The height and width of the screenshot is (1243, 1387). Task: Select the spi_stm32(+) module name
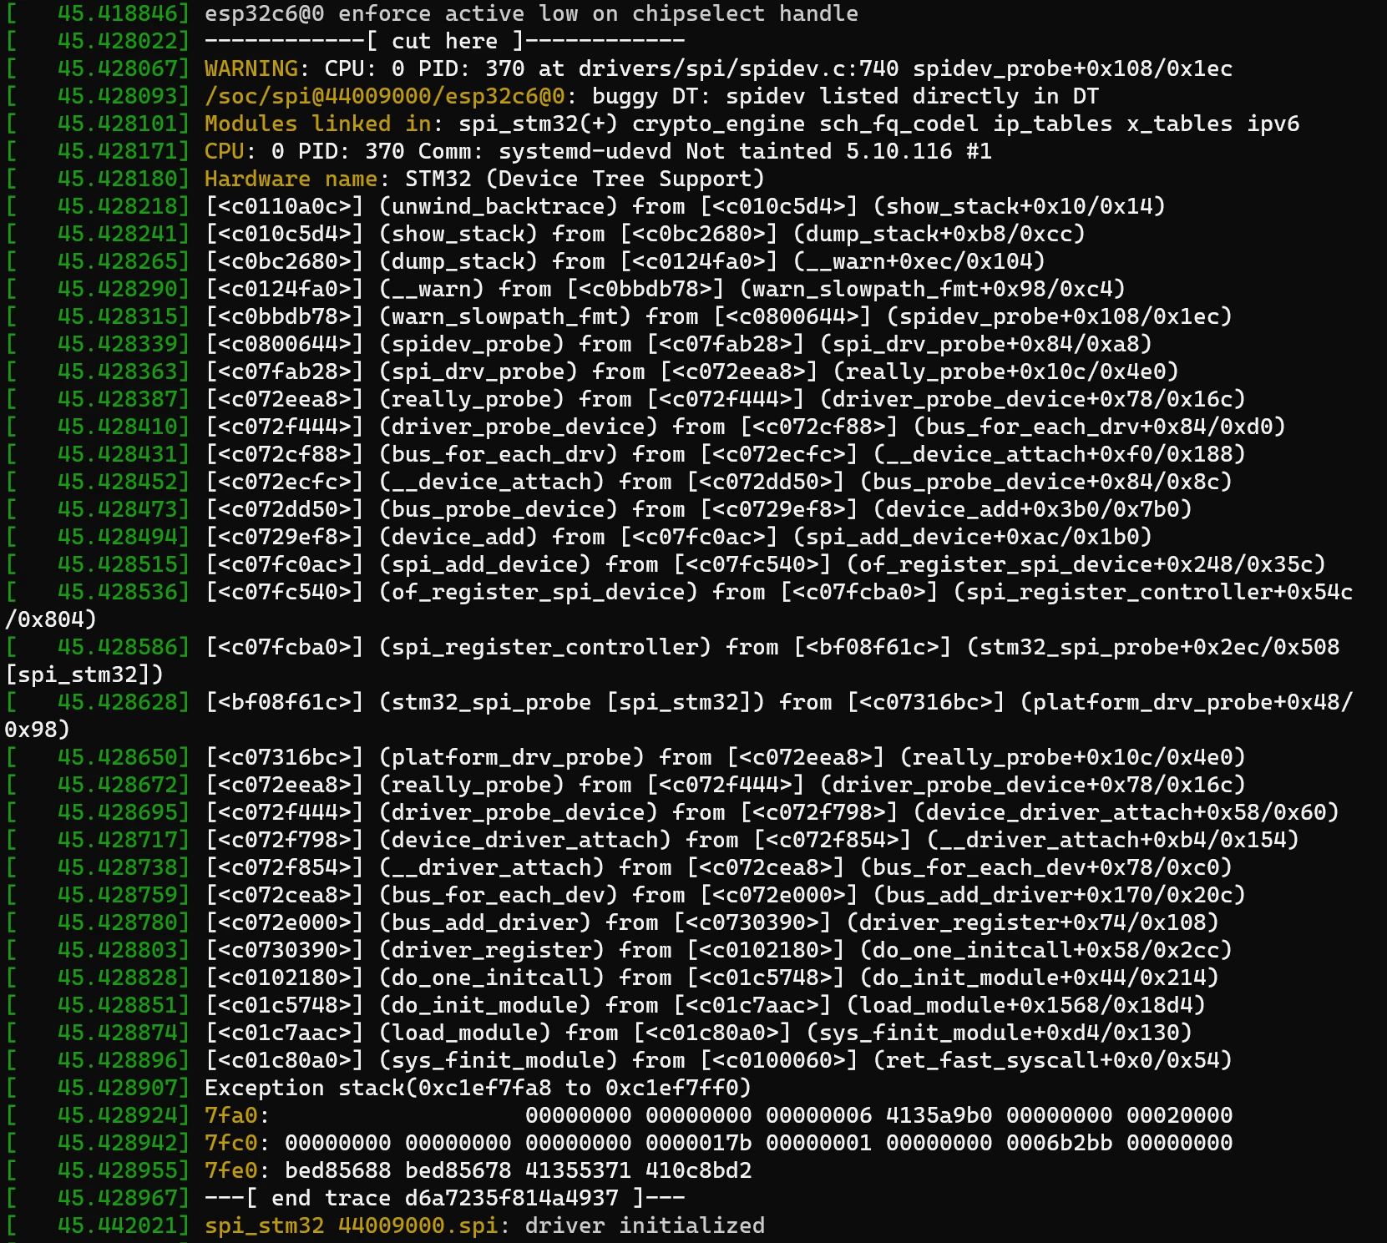[539, 124]
